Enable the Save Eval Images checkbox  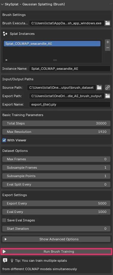coord(4,220)
